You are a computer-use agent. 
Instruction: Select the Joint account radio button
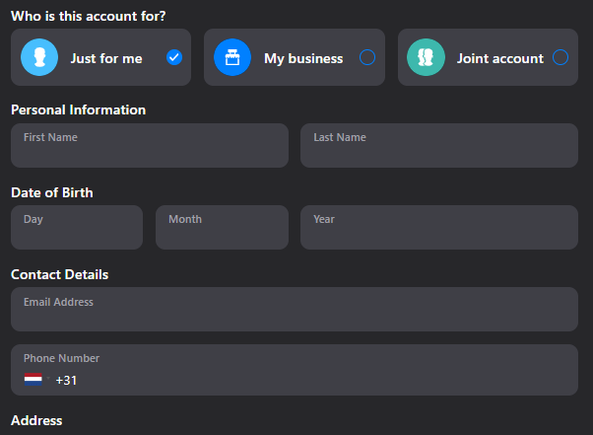pos(560,57)
